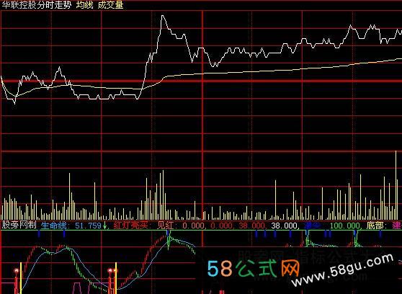Click the green down arrow after 51.759
402x294 pixels.
(104, 226)
